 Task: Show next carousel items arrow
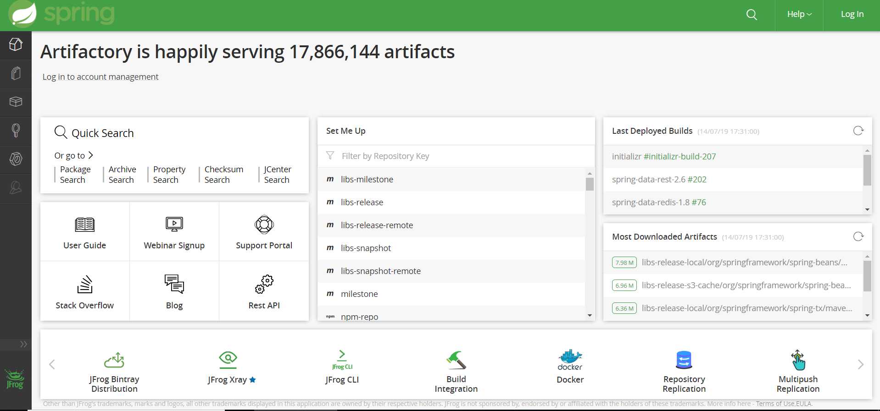pos(861,364)
